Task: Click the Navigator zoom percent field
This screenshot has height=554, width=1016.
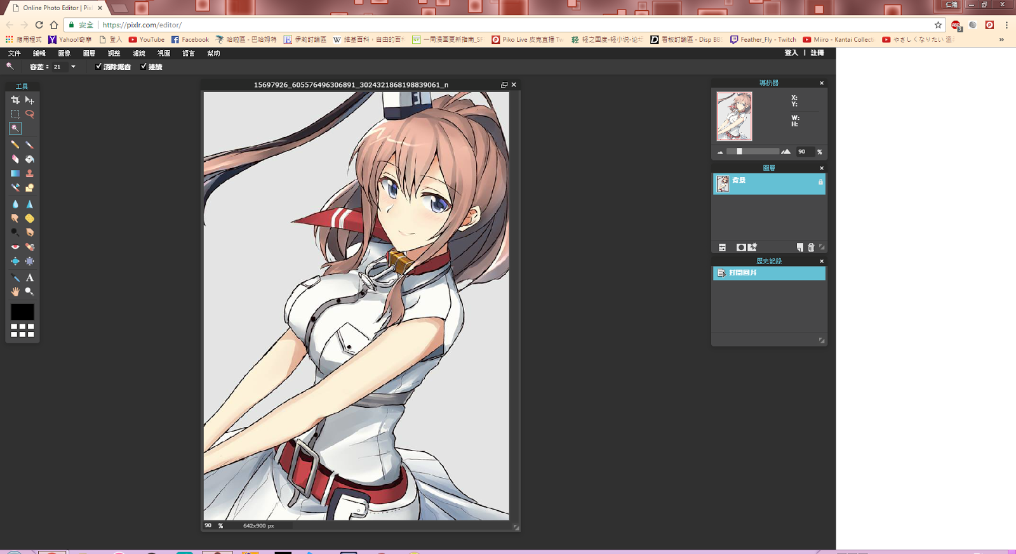Action: click(805, 152)
